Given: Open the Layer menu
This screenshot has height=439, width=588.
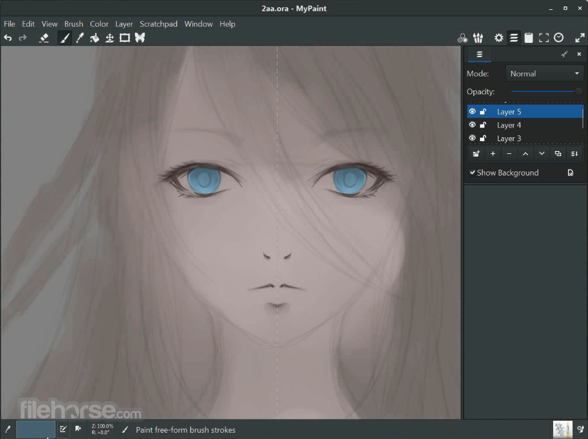Looking at the screenshot, I should click(x=124, y=24).
